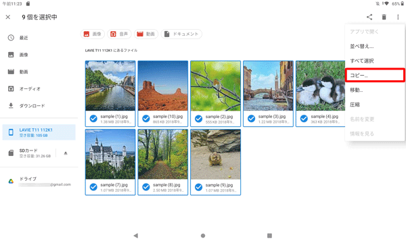Choose 圧縮 from the menu

(375, 105)
